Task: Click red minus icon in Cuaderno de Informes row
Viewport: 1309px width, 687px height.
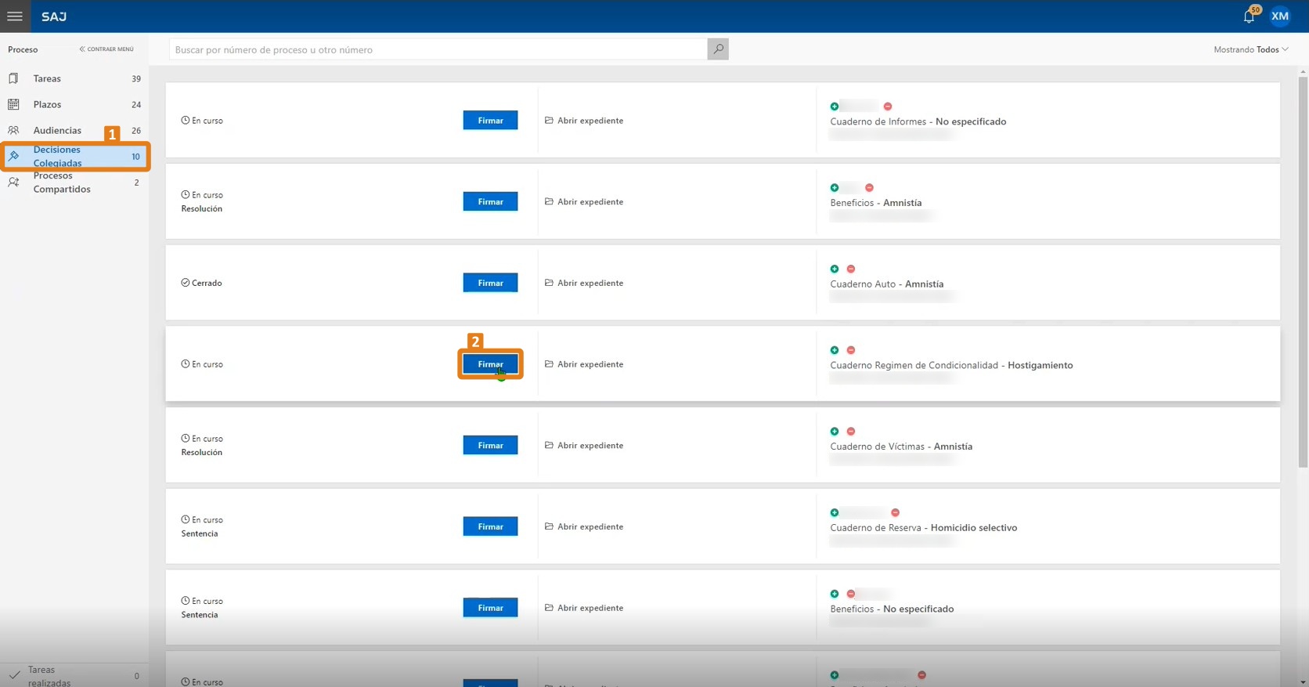Action: (x=888, y=107)
